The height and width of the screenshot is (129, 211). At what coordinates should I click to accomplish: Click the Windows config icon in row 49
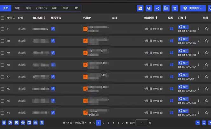pos(172,53)
